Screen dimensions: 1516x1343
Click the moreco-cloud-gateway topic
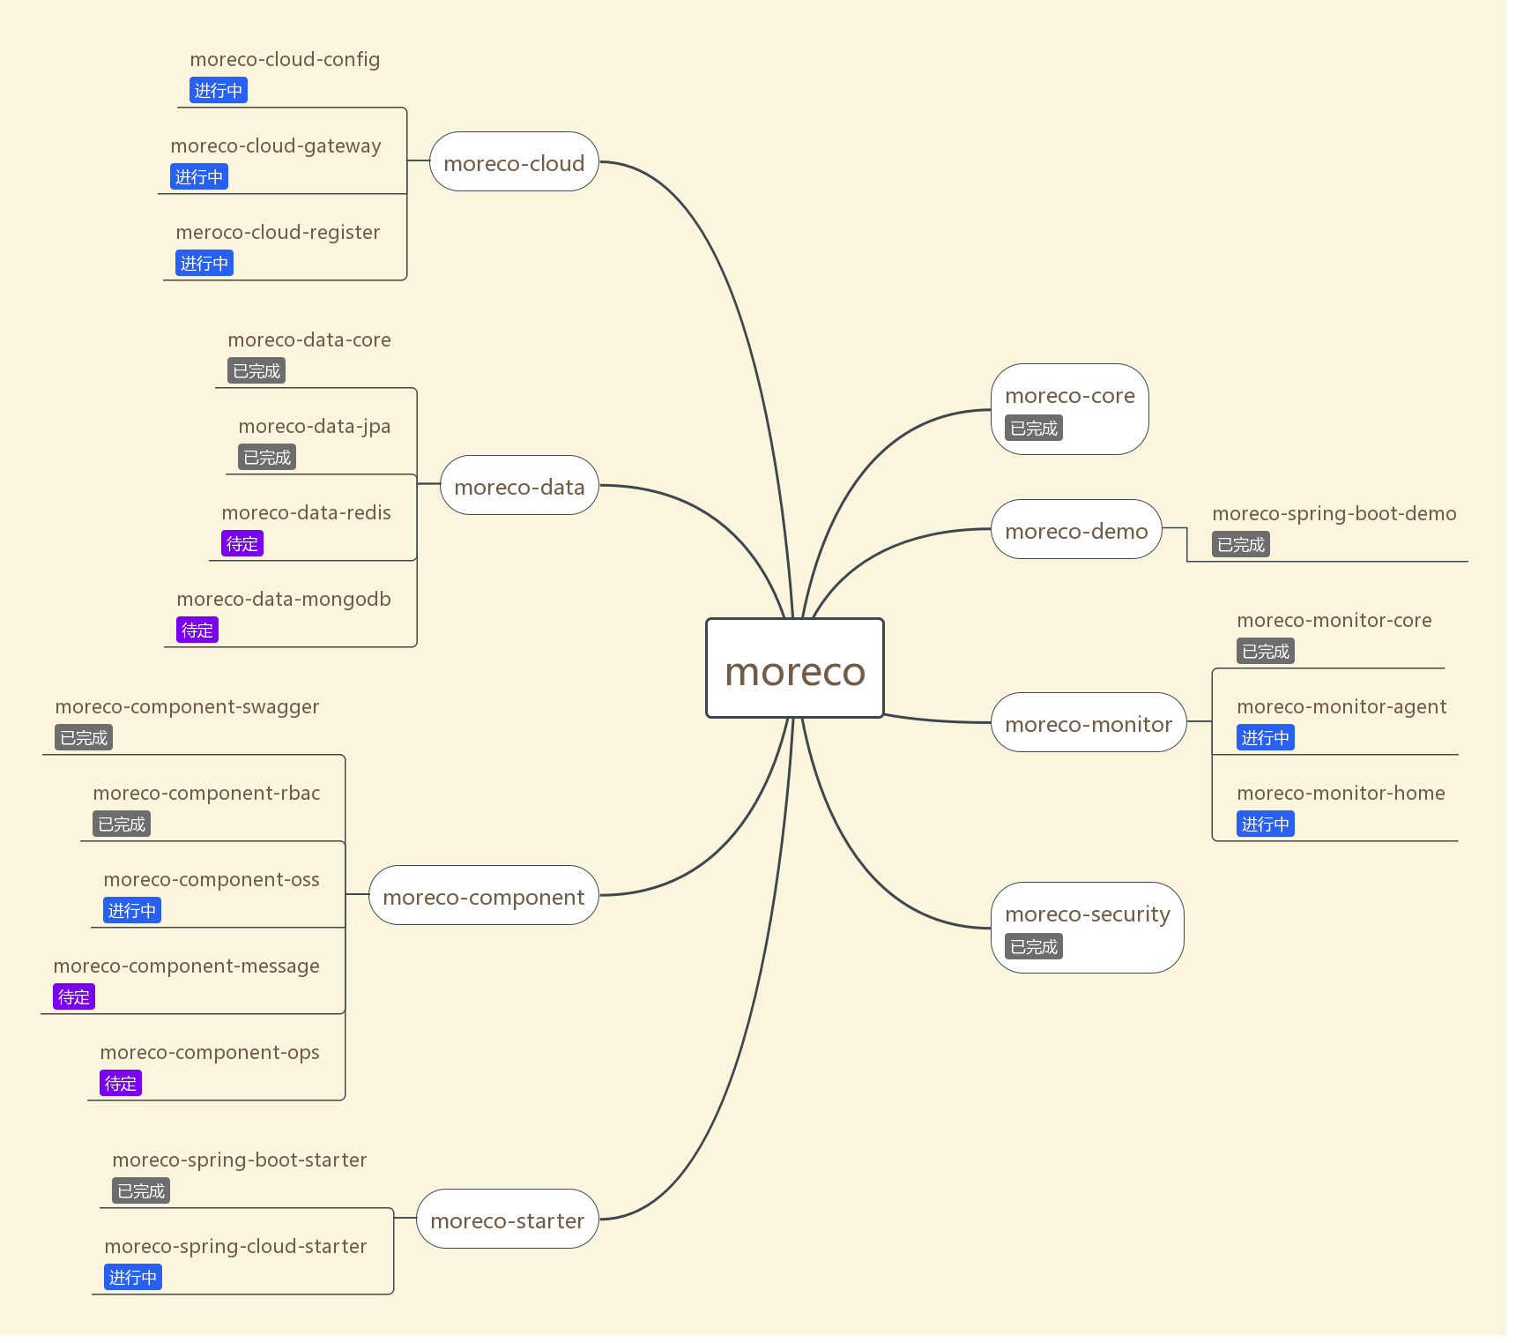pyautogui.click(x=278, y=146)
